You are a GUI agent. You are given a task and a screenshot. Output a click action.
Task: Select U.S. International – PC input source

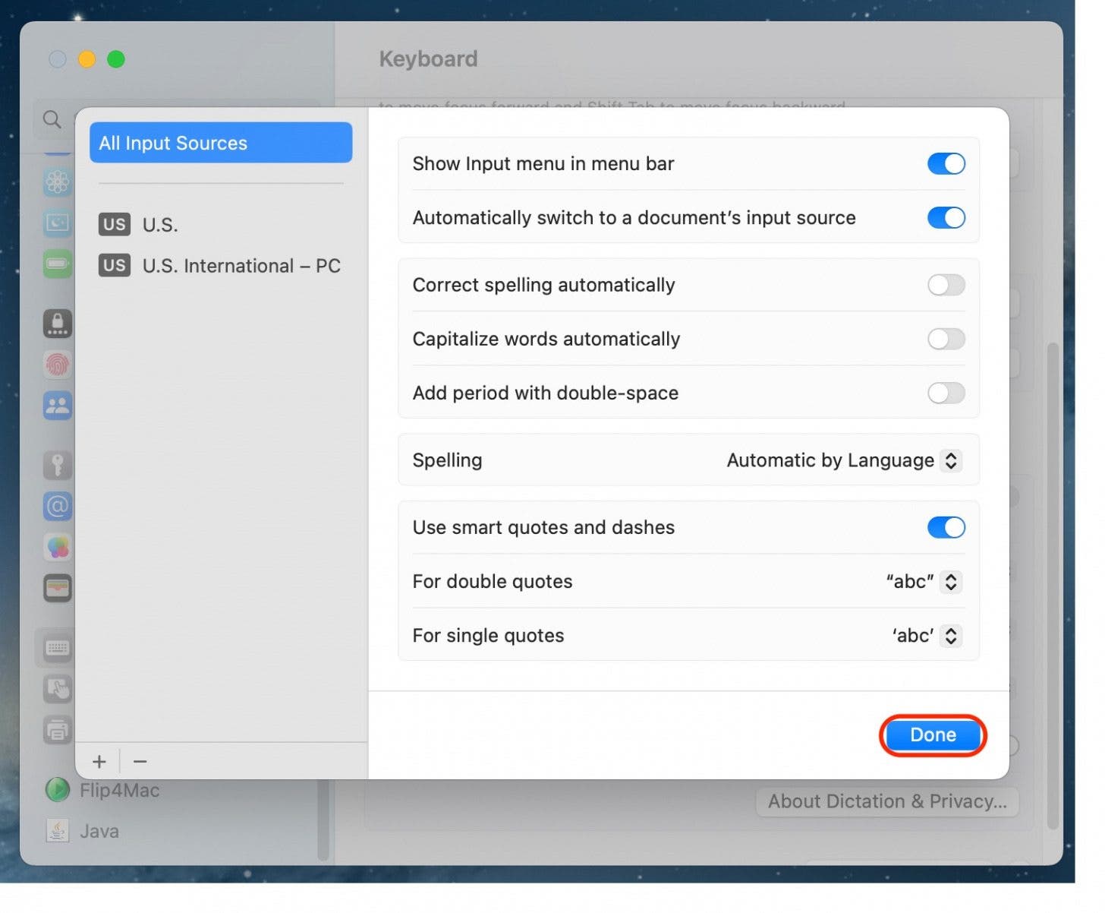pyautogui.click(x=221, y=266)
